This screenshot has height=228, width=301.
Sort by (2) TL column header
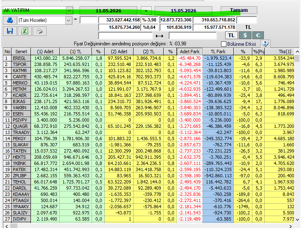pyautogui.click(x=148, y=52)
